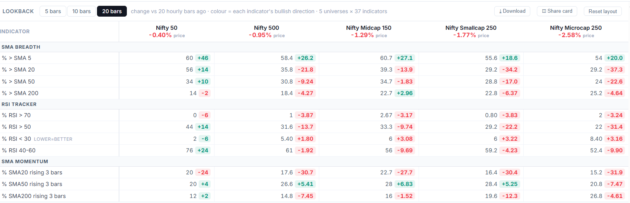Click the -27.7 badge in SMA20 rising row
This screenshot has width=630, height=203.
click(x=405, y=172)
